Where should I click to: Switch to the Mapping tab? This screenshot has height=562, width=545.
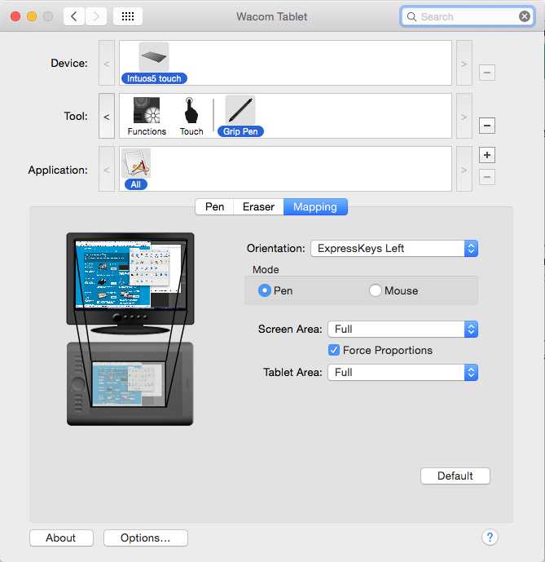[x=315, y=207]
